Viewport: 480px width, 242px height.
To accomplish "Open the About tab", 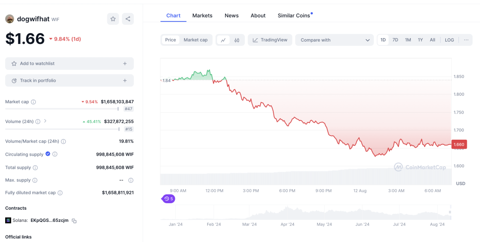I will click(x=258, y=15).
